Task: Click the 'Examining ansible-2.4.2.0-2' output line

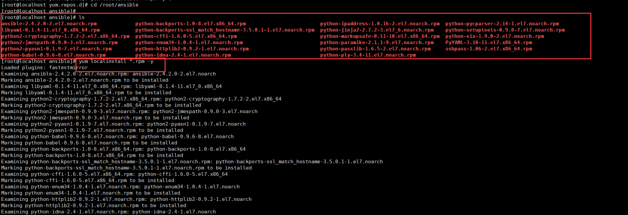Action: pos(109,74)
